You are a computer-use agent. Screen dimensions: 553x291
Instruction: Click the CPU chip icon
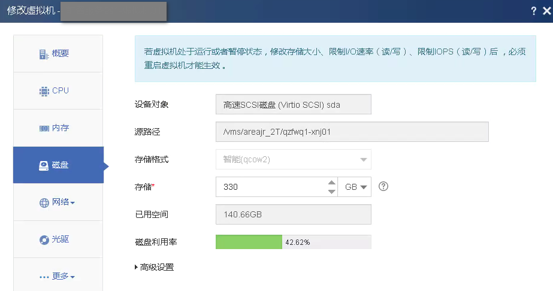44,91
